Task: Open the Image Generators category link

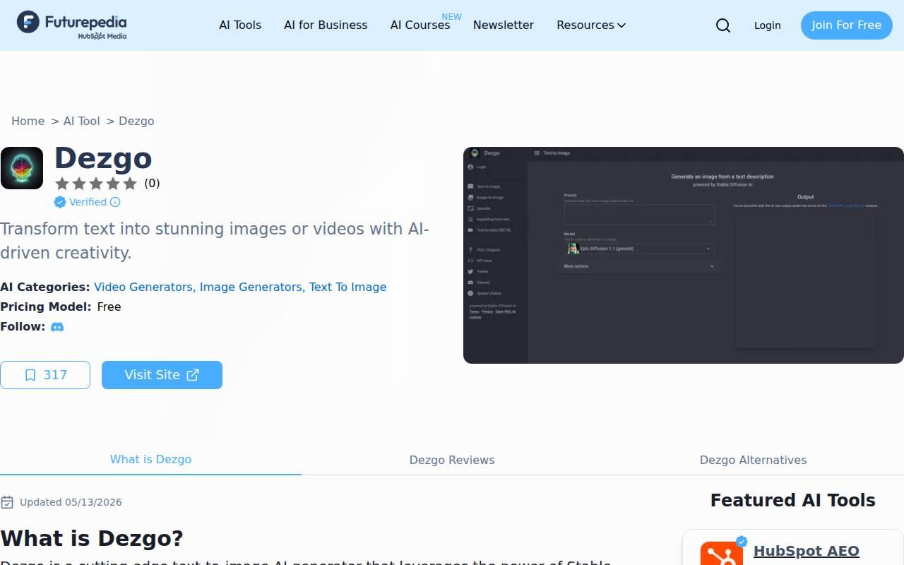Action: [251, 287]
